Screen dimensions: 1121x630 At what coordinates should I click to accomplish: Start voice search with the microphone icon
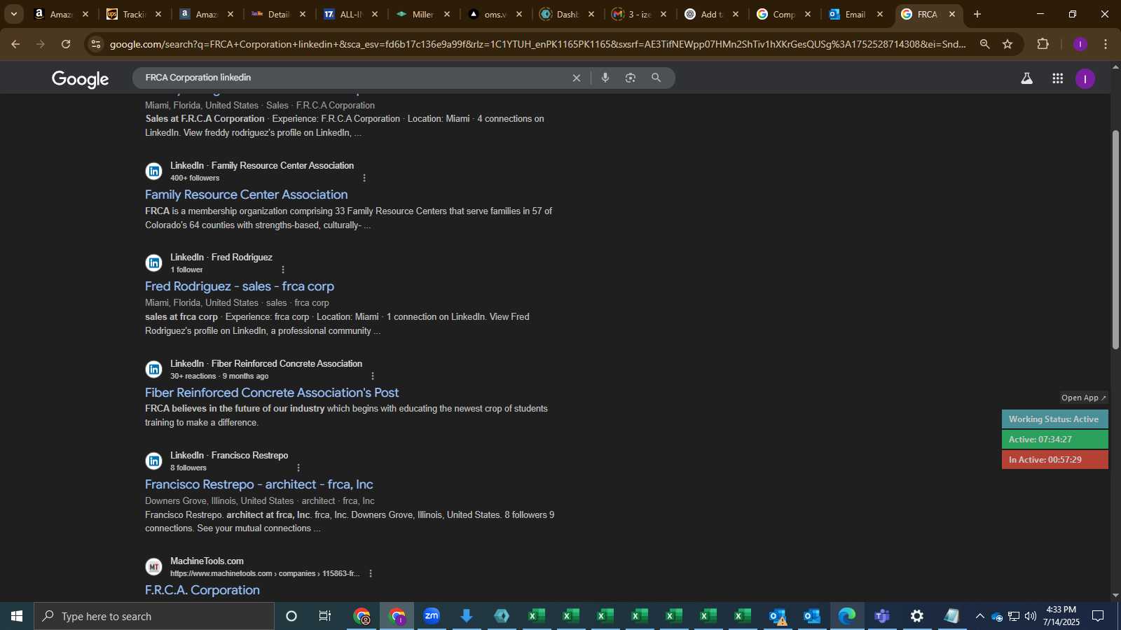point(605,78)
